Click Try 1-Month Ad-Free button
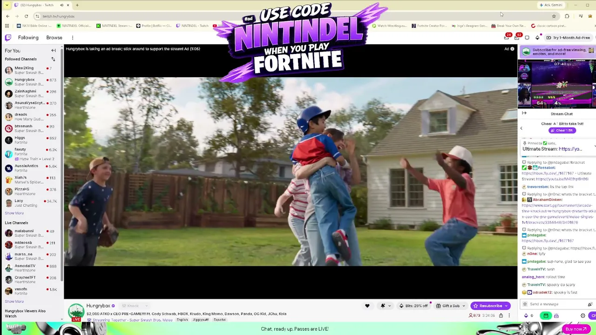596x335 pixels. (x=568, y=38)
